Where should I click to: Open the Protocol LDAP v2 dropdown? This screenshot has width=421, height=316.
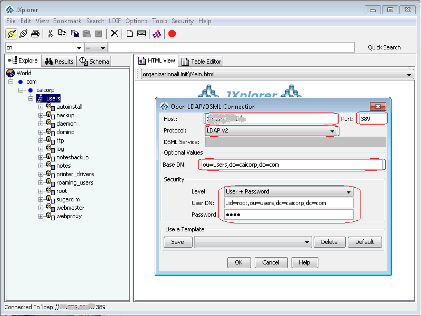pyautogui.click(x=332, y=131)
